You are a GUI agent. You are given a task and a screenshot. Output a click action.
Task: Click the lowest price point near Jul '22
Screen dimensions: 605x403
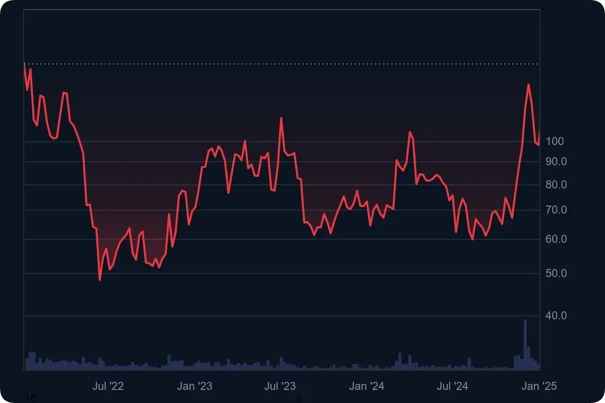100,280
